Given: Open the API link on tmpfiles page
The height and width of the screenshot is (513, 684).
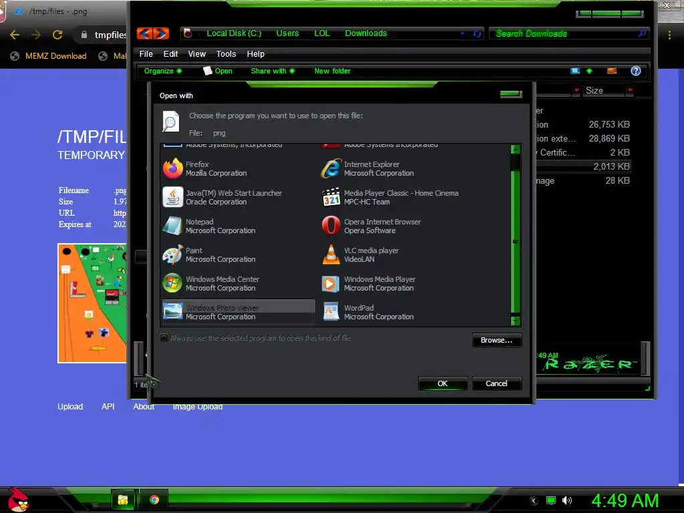Looking at the screenshot, I should pos(108,407).
